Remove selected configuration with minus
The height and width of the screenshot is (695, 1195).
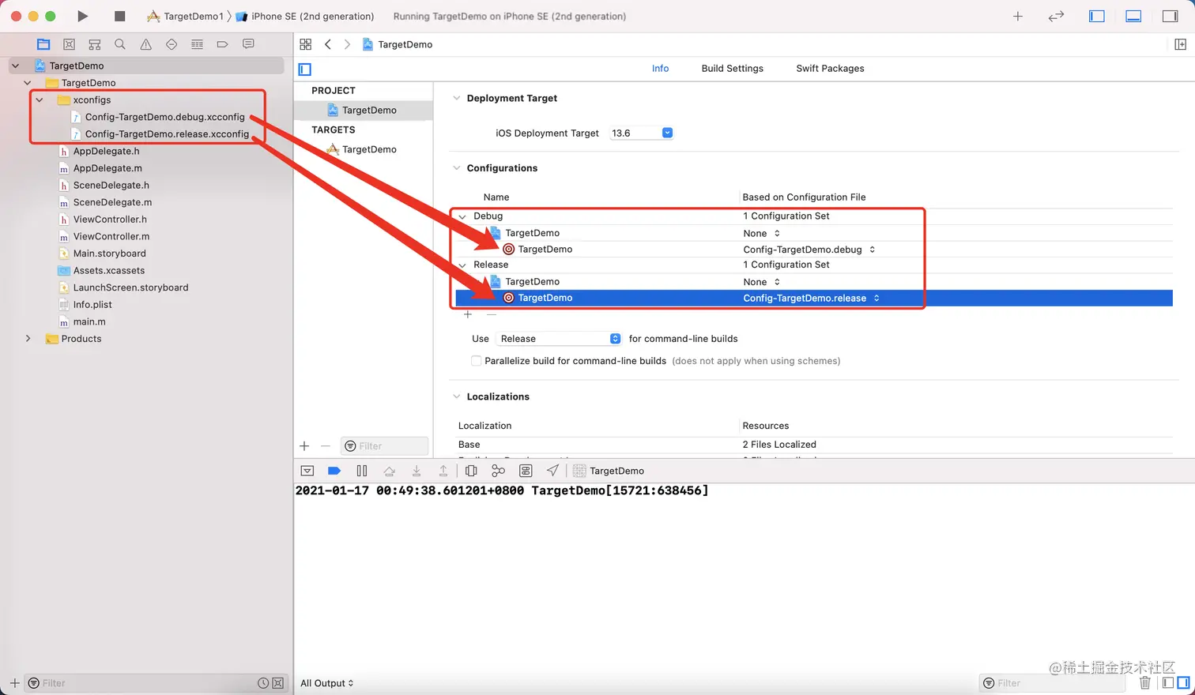pos(492,314)
